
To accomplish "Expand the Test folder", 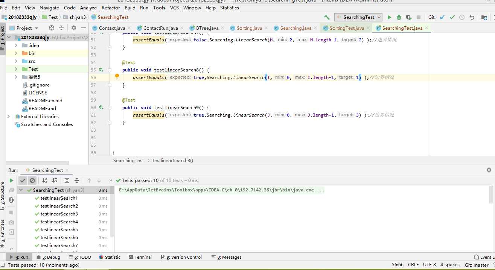I will coord(16,69).
